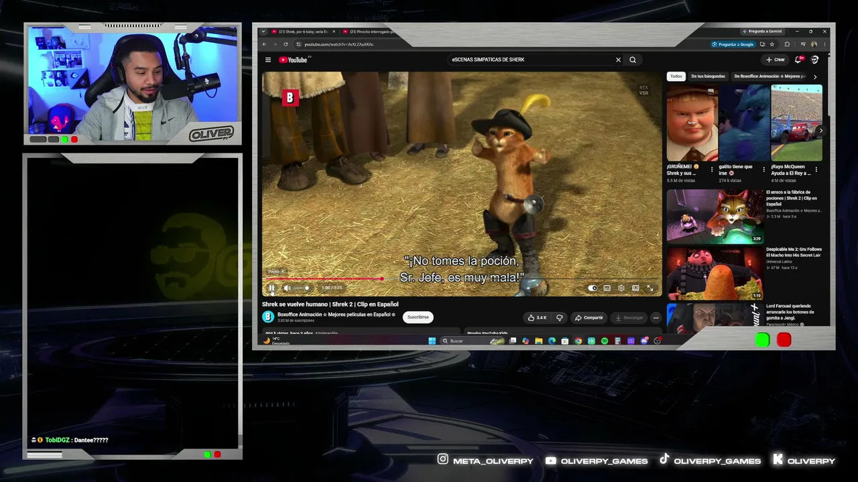
Task: Open more video actions ellipsis
Action: tap(656, 317)
